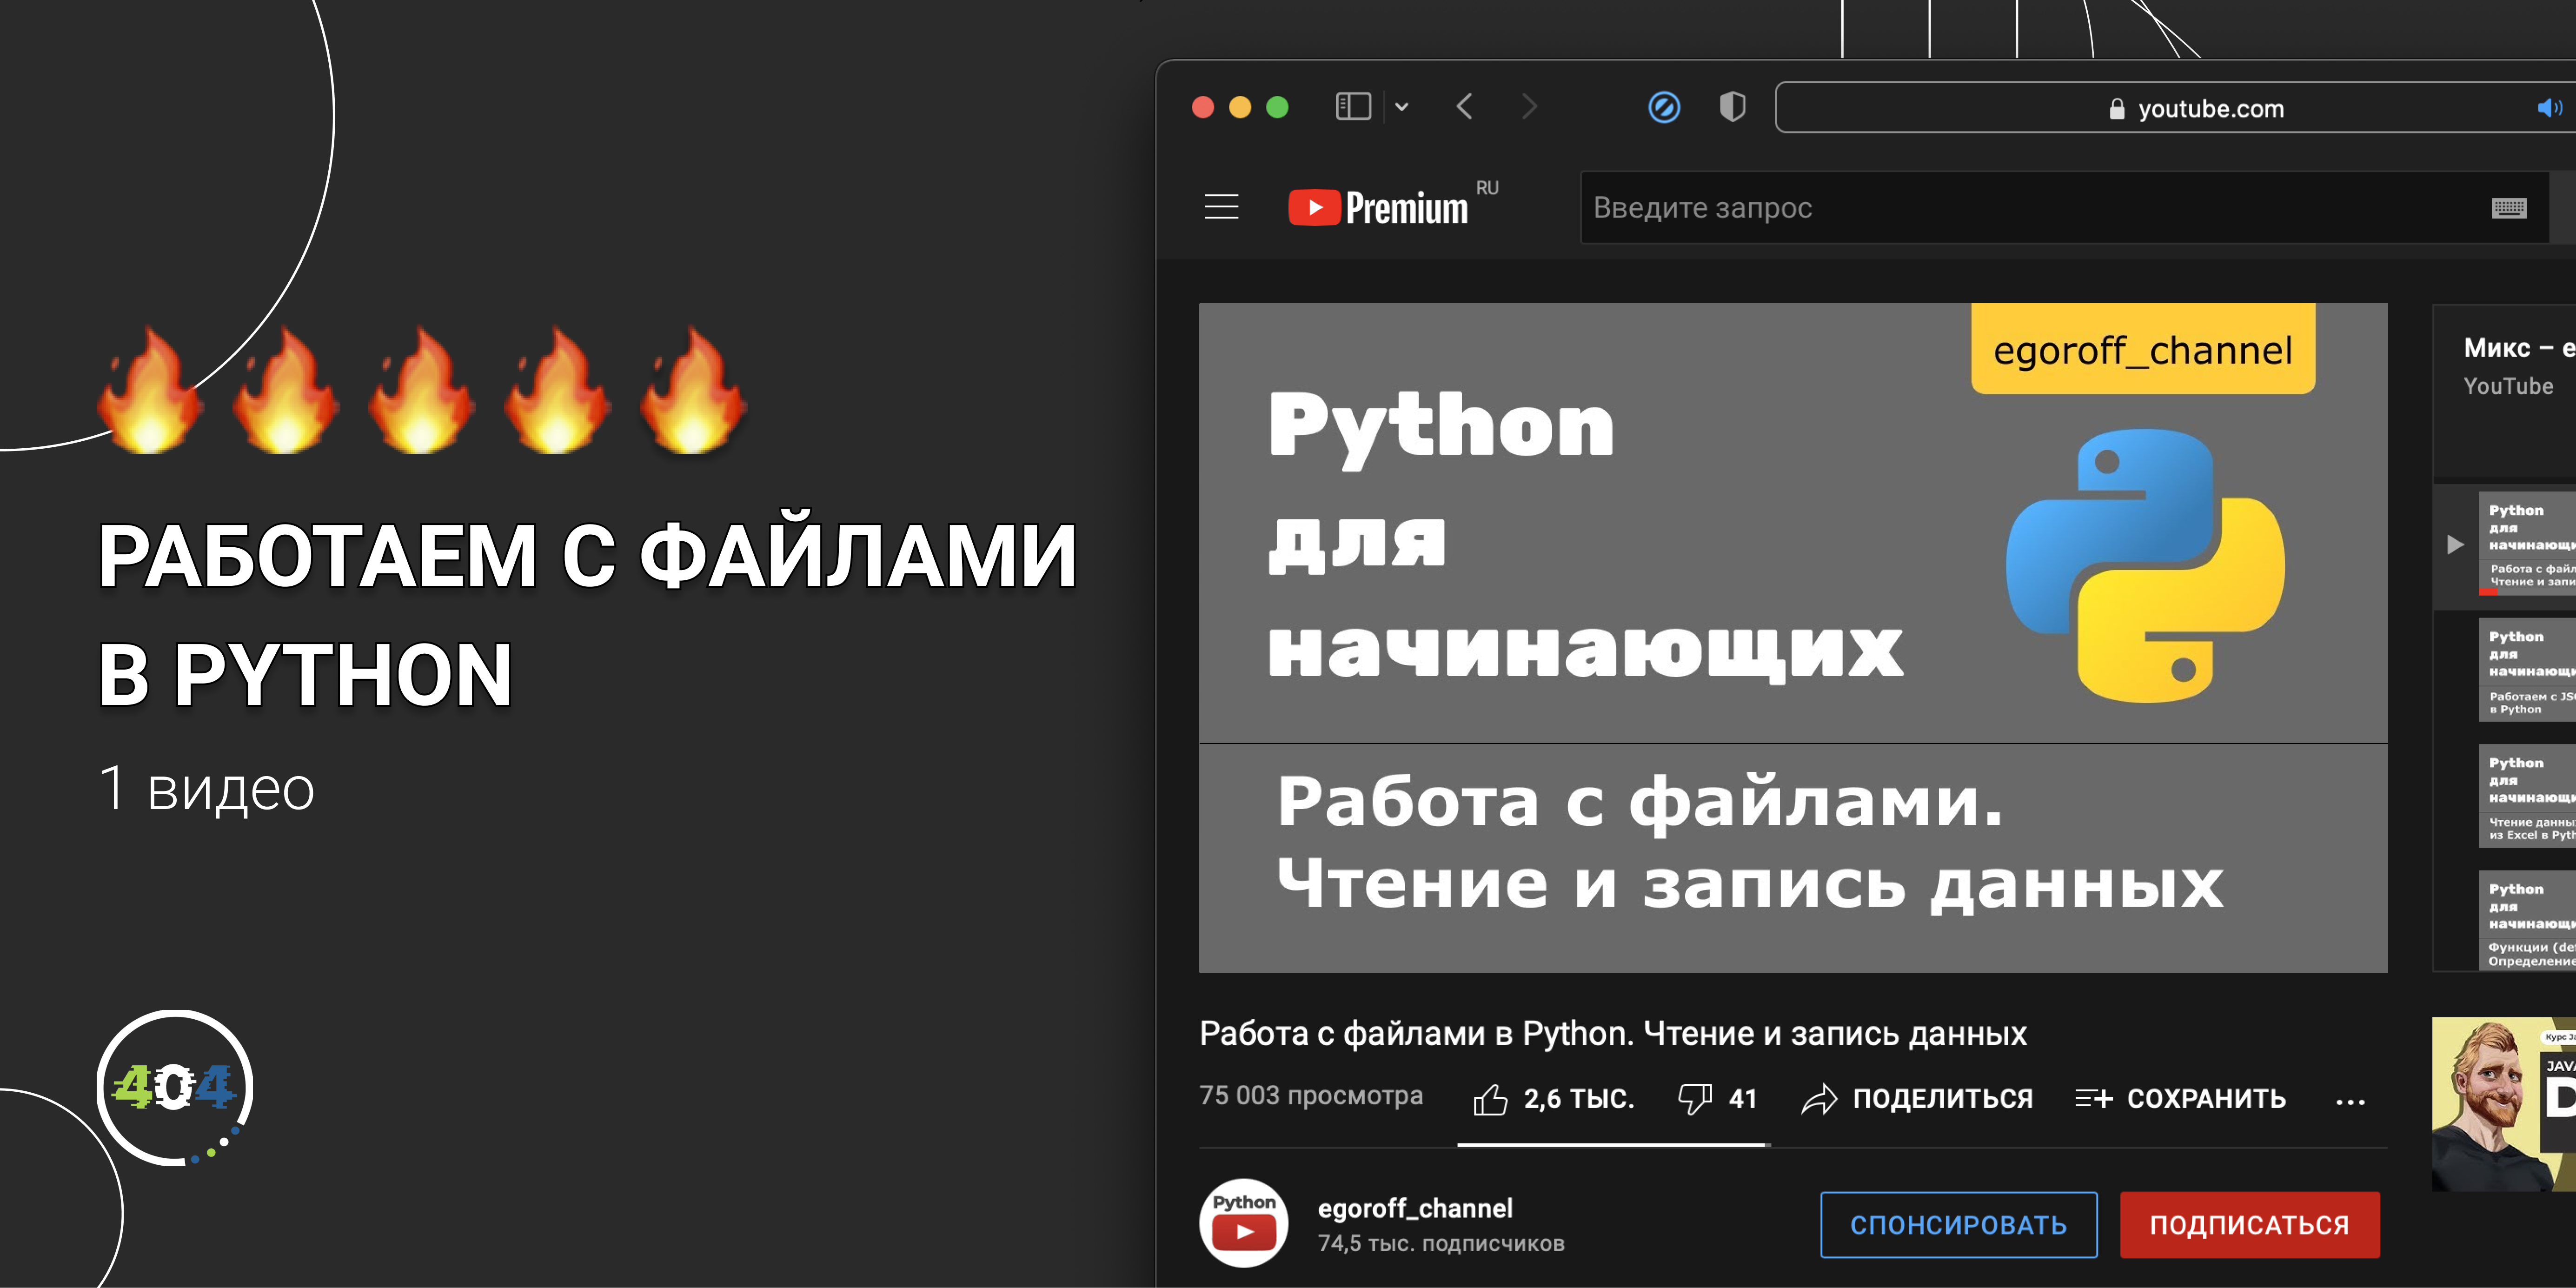Open playlist video 'Работа с файлами'

coord(2527,543)
